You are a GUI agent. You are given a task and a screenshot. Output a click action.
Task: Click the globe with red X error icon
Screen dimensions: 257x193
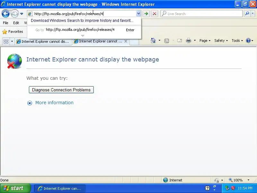[14, 61]
